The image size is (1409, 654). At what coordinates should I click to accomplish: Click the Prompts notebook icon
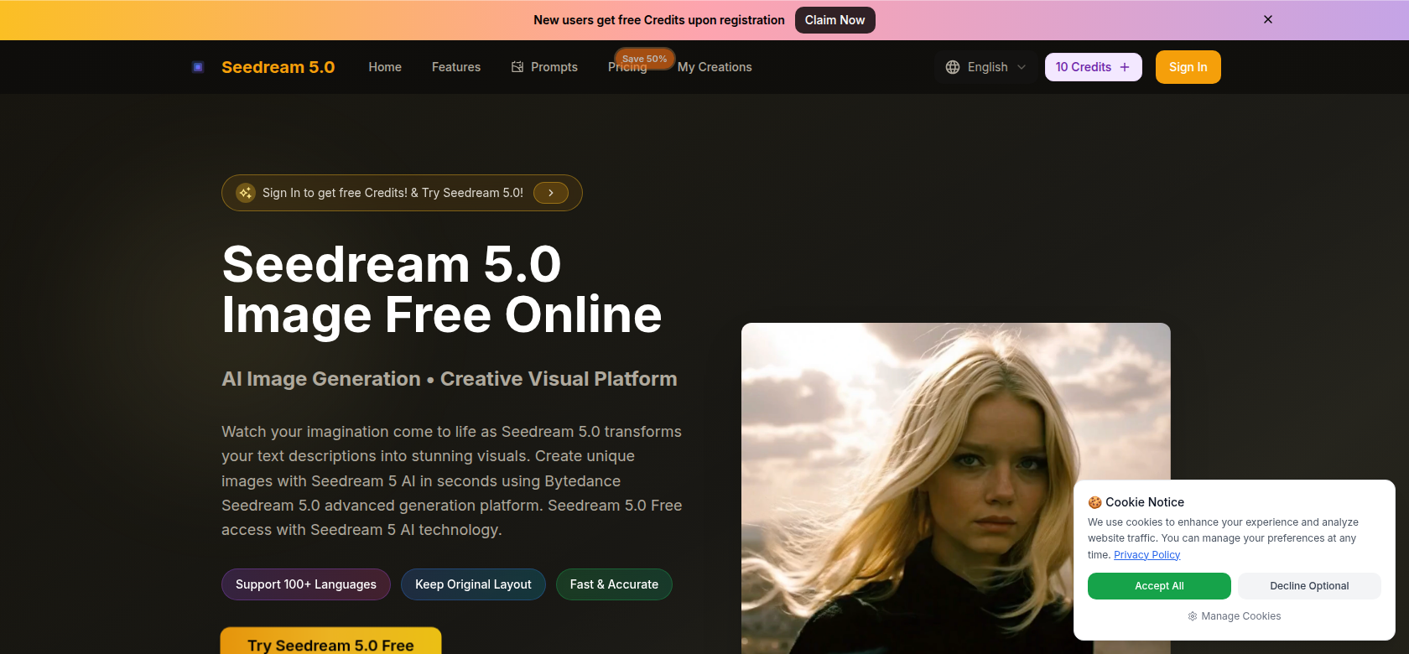click(517, 67)
